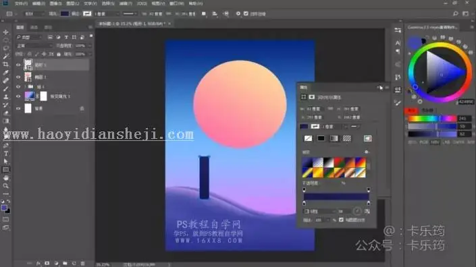Viewport: 476px width, 267px height.
Task: Filter layers by type layers T icon
Action: [66, 37]
